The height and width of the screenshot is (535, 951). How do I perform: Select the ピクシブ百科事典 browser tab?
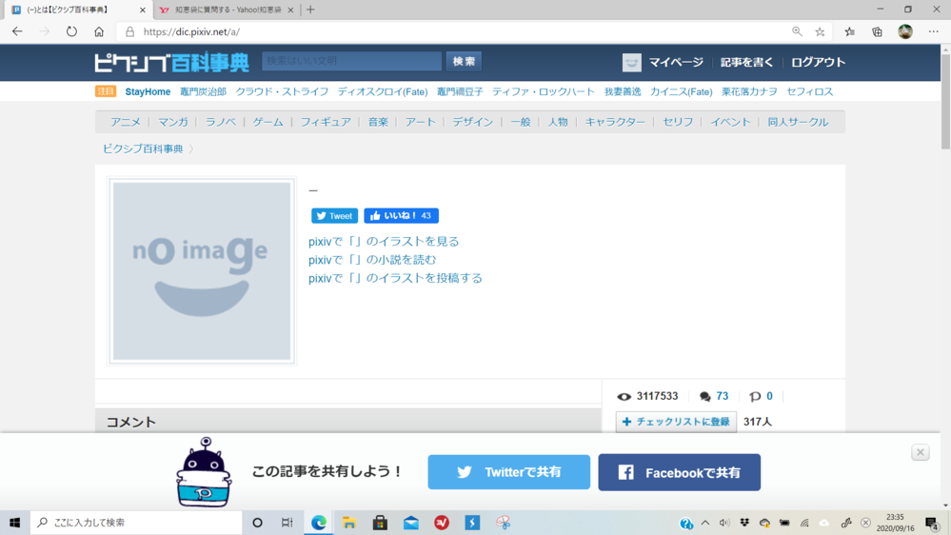tap(77, 10)
